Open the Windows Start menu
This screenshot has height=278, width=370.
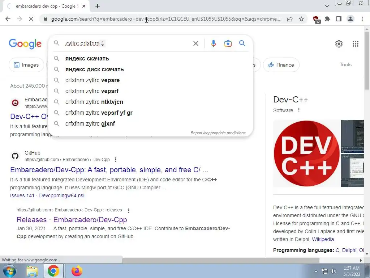tap(10, 271)
